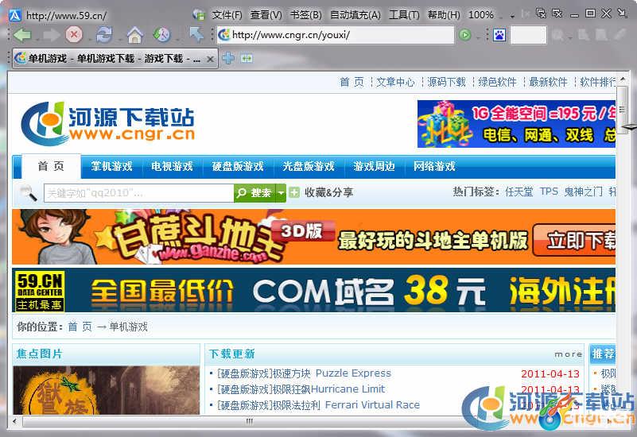
Task: Click the tab list icon beside new tab
Action: click(x=247, y=59)
